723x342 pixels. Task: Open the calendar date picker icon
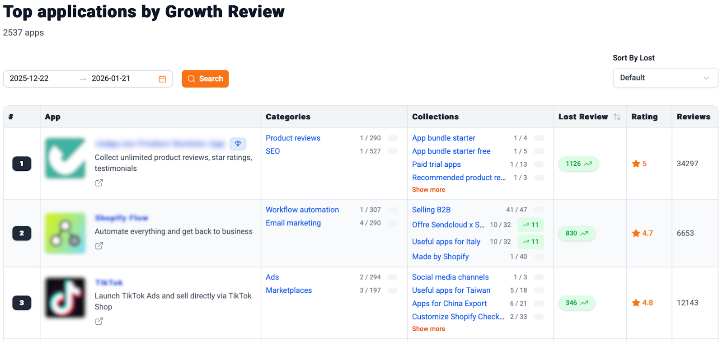coord(162,79)
